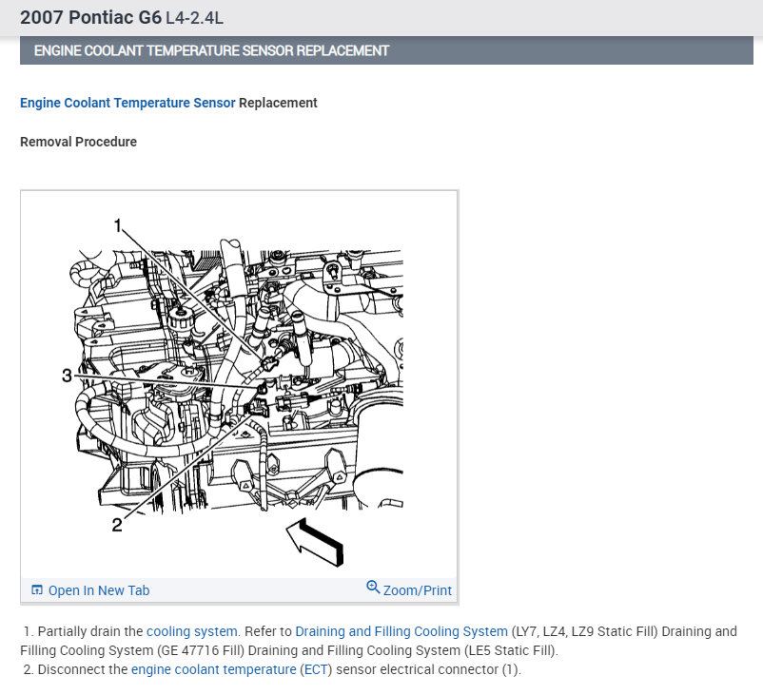Click 'sensor electrical connector (1)' text in step 2
This screenshot has height=695, width=763.
428,669
